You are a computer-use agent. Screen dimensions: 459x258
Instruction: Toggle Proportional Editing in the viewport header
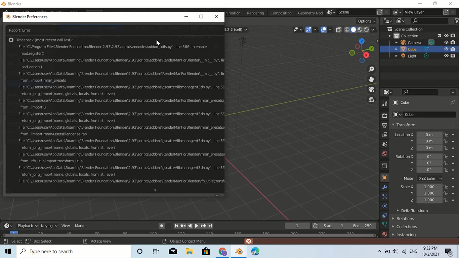click(323, 30)
